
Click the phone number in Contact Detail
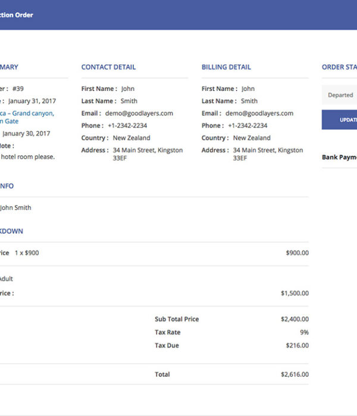[x=127, y=126]
